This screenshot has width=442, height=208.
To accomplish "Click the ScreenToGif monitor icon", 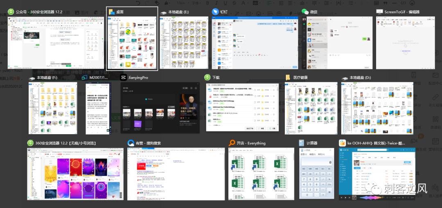I will click(x=379, y=12).
